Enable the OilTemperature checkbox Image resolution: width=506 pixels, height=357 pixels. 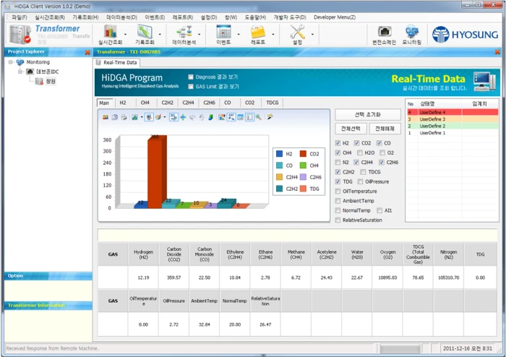pyautogui.click(x=338, y=192)
